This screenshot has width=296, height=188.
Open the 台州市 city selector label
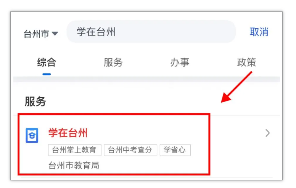pos(36,34)
